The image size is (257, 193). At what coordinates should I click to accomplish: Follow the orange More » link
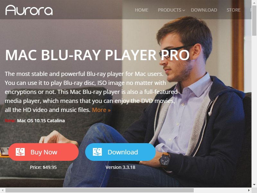click(x=101, y=110)
